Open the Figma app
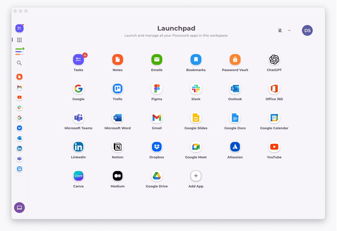Image resolution: width=337 pixels, height=231 pixels. (157, 89)
